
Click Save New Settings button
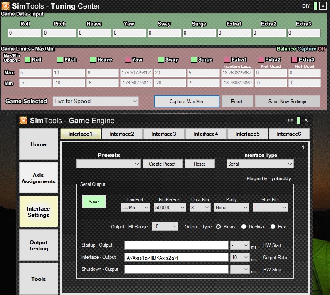pyautogui.click(x=287, y=102)
